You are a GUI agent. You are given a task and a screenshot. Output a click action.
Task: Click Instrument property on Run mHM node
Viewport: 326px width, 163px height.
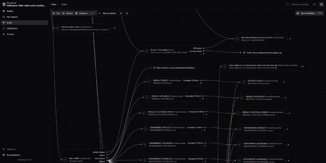click(x=100, y=158)
